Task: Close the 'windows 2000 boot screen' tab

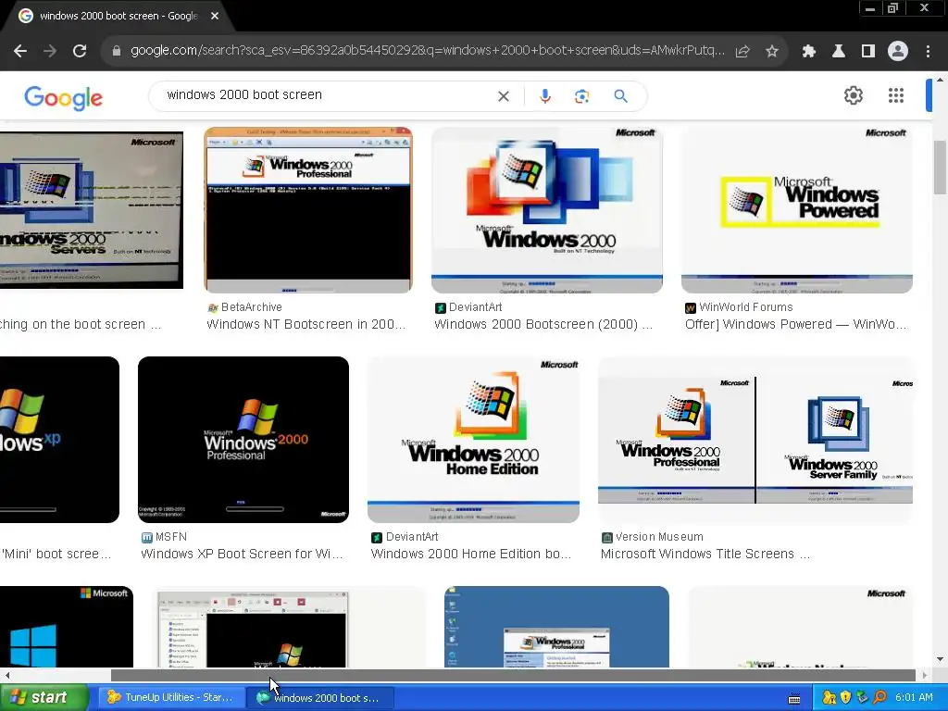Action: (215, 17)
